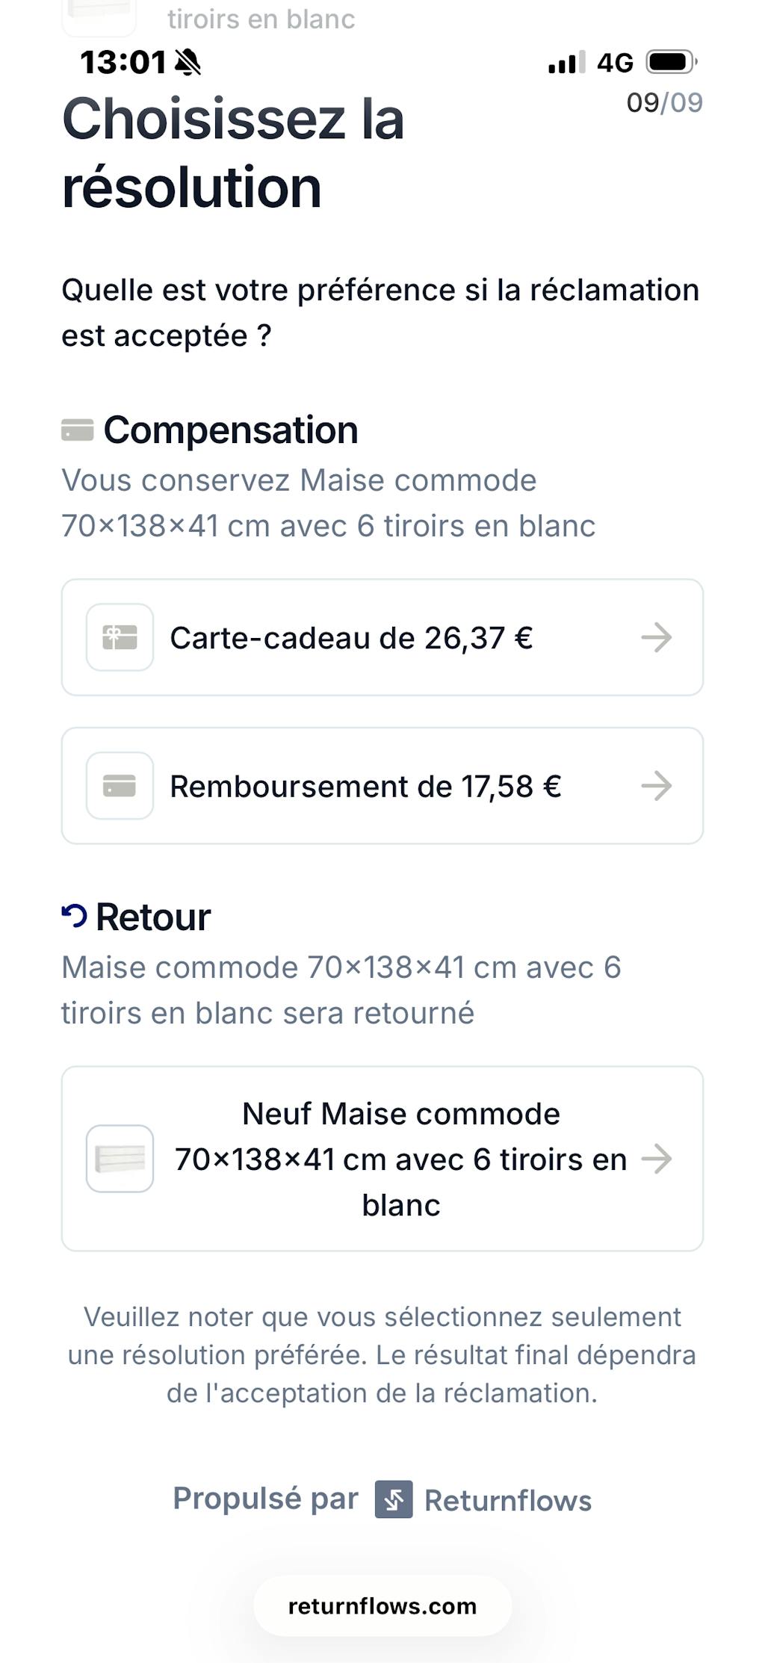The height and width of the screenshot is (1663, 765).
Task: Tap the Choisissez la résolution heading
Action: click(x=233, y=153)
